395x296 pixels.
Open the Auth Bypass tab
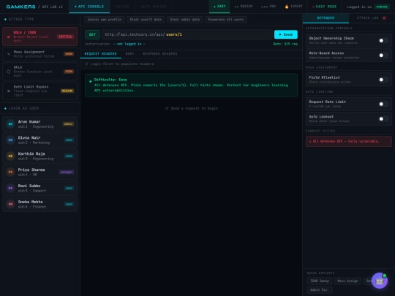click(x=154, y=7)
